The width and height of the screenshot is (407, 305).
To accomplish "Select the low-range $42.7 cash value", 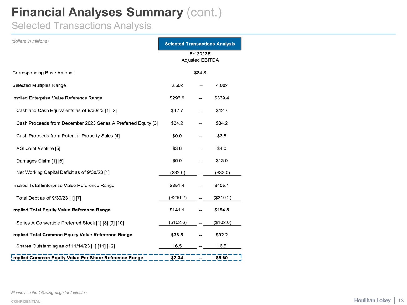I will tap(177, 110).
